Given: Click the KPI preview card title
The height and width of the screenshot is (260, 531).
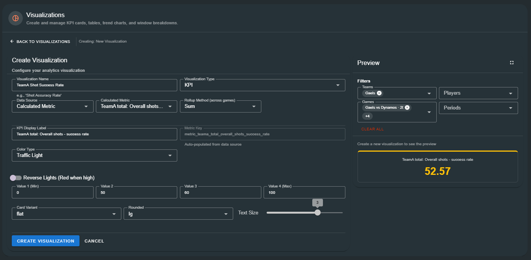Looking at the screenshot, I should [437, 160].
